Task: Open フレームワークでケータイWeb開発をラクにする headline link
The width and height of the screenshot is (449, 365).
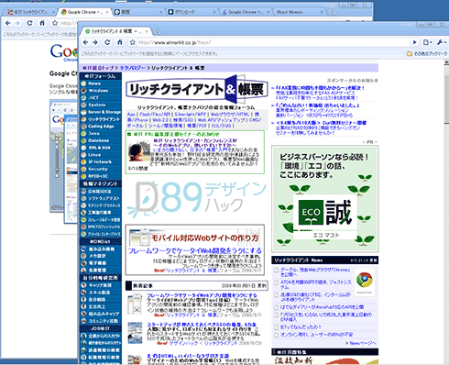Action: pos(194,250)
